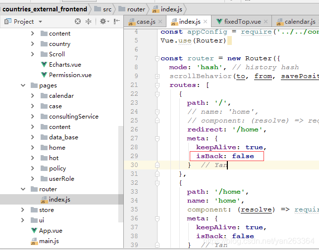Select the pages folder row

tap(61, 85)
